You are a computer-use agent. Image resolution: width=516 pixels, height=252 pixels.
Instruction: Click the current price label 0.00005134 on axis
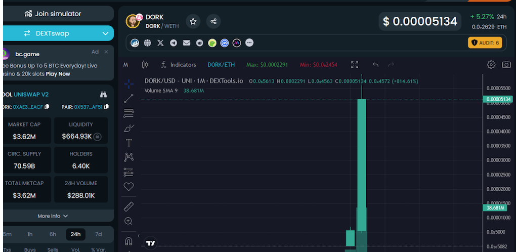(498, 99)
